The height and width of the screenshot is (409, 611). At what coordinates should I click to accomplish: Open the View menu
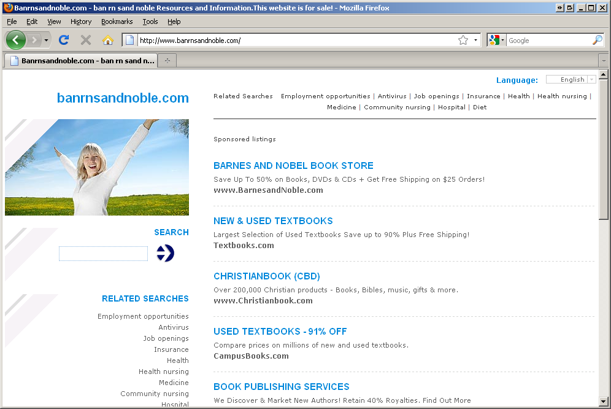tap(54, 21)
